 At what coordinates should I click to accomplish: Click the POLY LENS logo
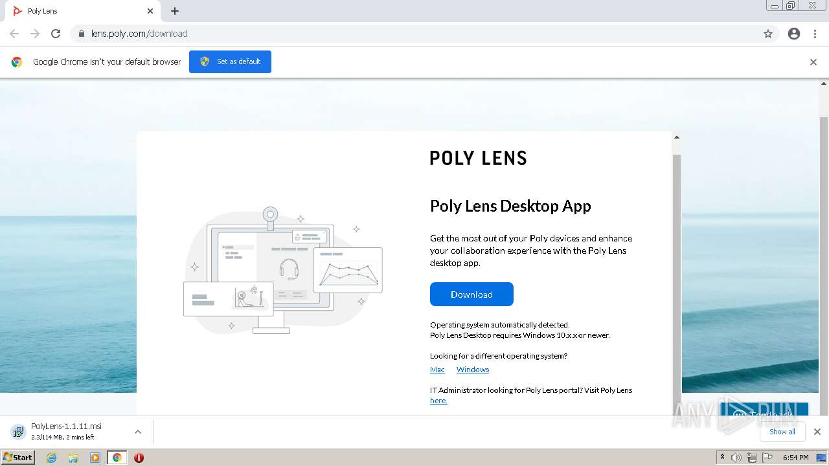[x=479, y=158]
